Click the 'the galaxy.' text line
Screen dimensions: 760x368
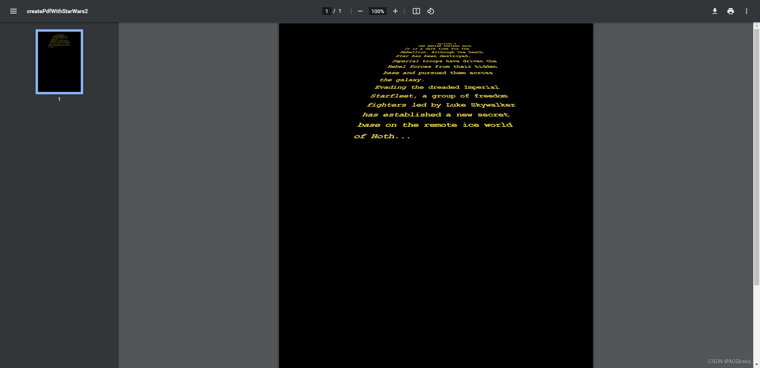point(402,80)
